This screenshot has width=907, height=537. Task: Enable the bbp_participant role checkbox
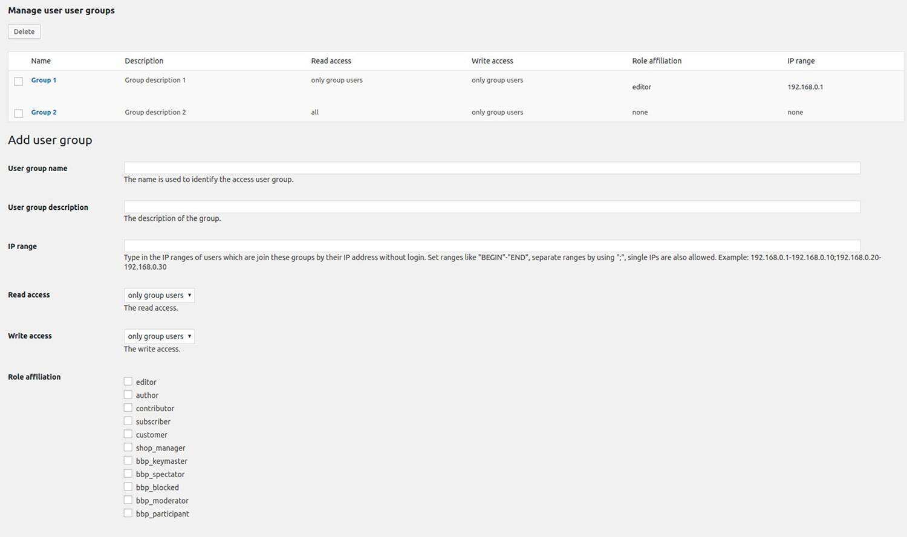pyautogui.click(x=128, y=513)
